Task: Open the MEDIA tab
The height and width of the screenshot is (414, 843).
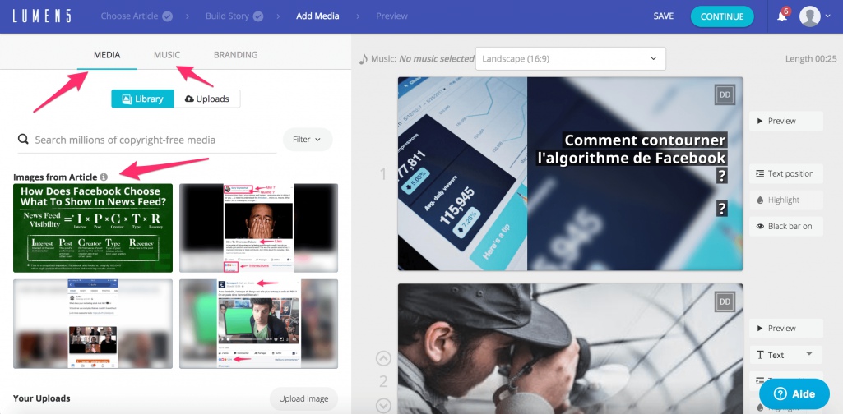Action: [107, 55]
